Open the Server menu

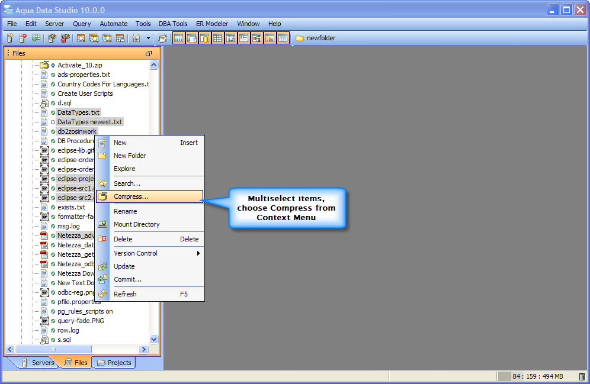tap(54, 24)
